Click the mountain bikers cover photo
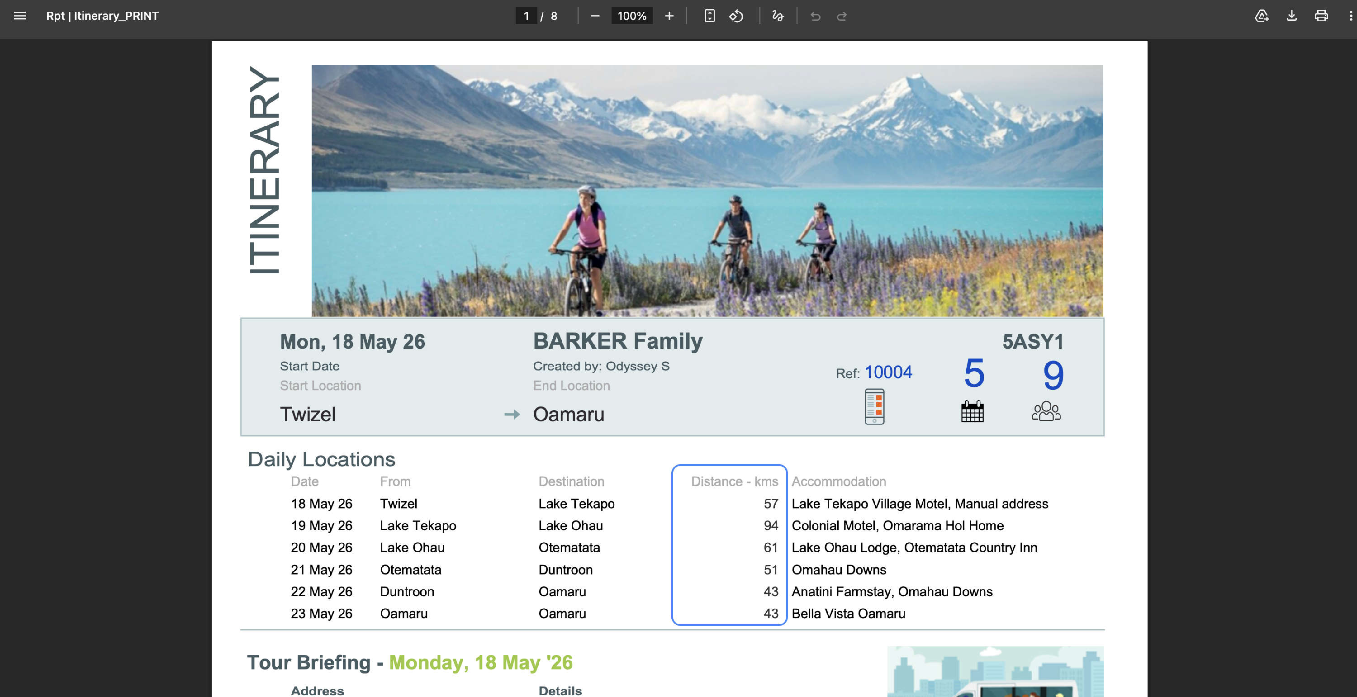This screenshot has height=697, width=1357. coord(707,190)
